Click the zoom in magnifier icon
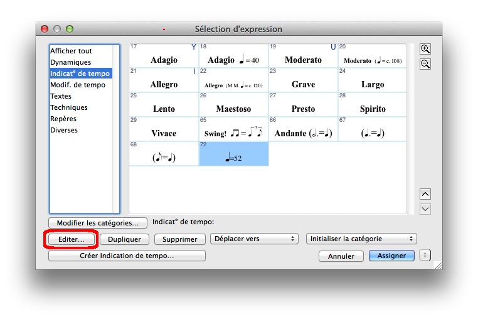 pyautogui.click(x=425, y=50)
